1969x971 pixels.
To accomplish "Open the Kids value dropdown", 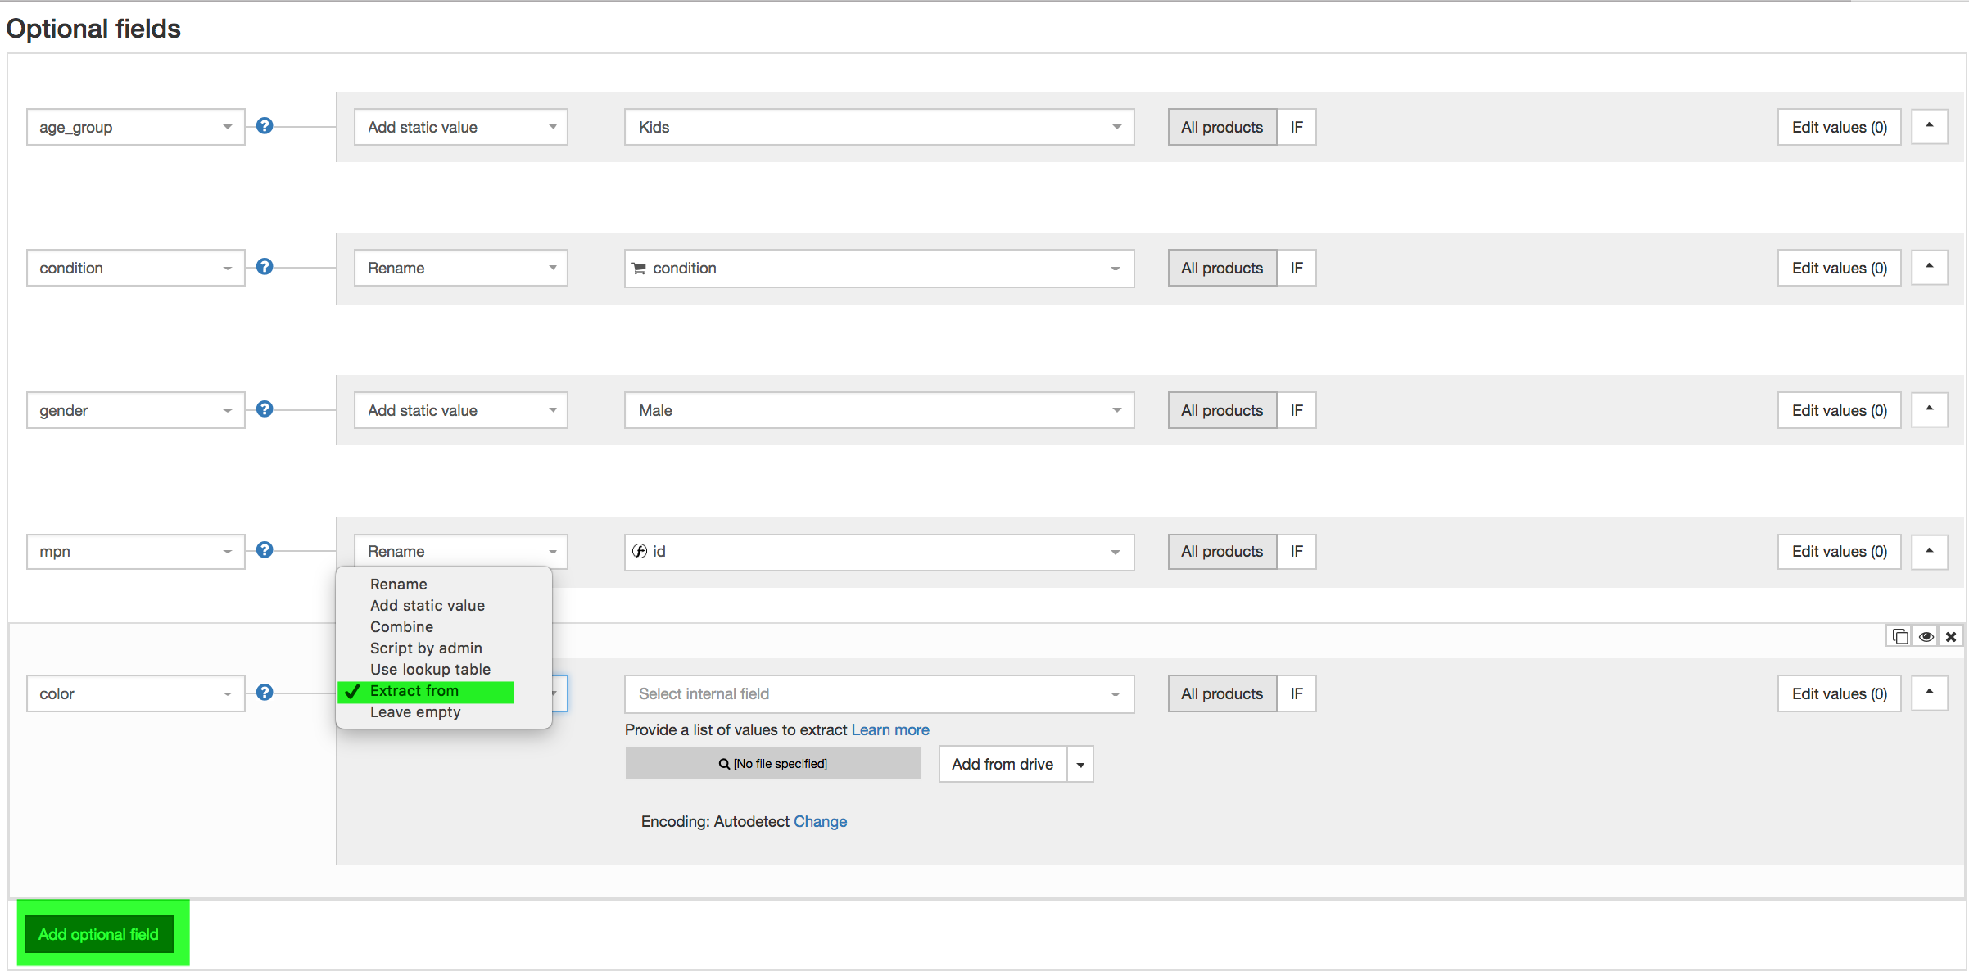I will (x=878, y=127).
